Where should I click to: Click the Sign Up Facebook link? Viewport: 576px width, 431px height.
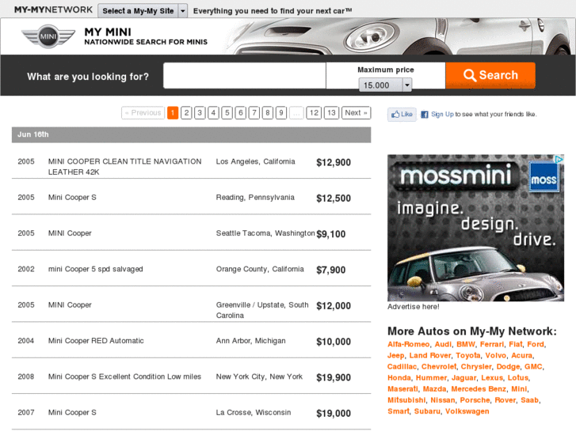tap(442, 115)
